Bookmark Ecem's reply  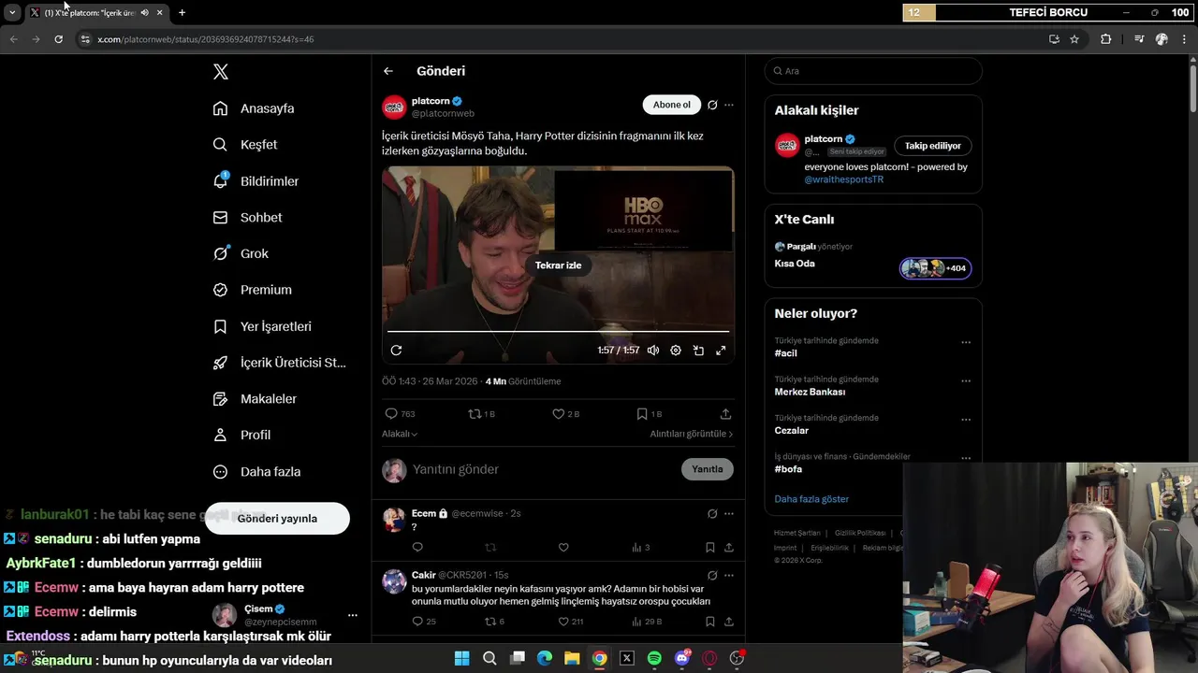tap(709, 548)
